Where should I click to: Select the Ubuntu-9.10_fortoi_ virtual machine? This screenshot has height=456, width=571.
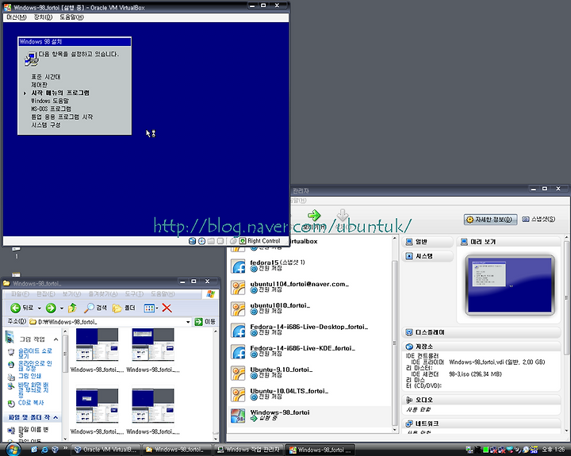click(x=309, y=373)
